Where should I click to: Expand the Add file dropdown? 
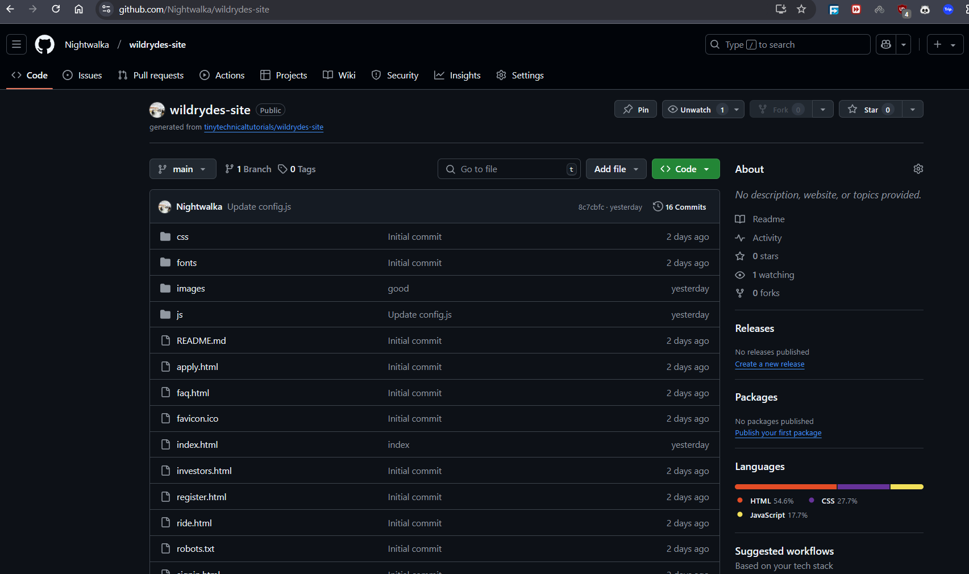tap(616, 169)
